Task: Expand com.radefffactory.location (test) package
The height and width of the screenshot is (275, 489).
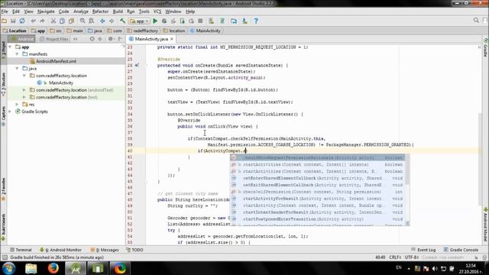Action: 24,97
